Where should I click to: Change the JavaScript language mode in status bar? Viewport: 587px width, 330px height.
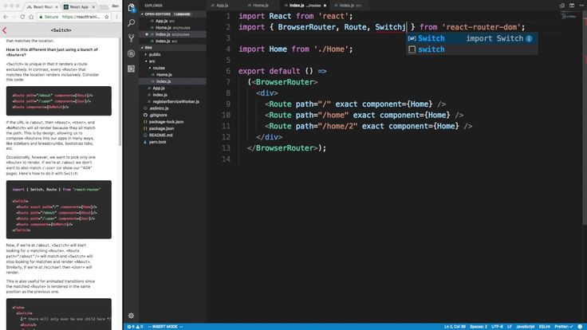coord(526,327)
